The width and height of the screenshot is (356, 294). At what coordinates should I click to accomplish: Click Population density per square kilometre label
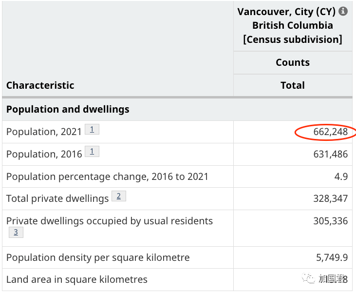98,257
